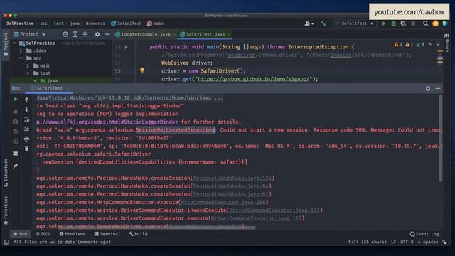Image resolution: width=455 pixels, height=256 pixels.
Task: Toggle scroll to end of console
Action: 27,129
